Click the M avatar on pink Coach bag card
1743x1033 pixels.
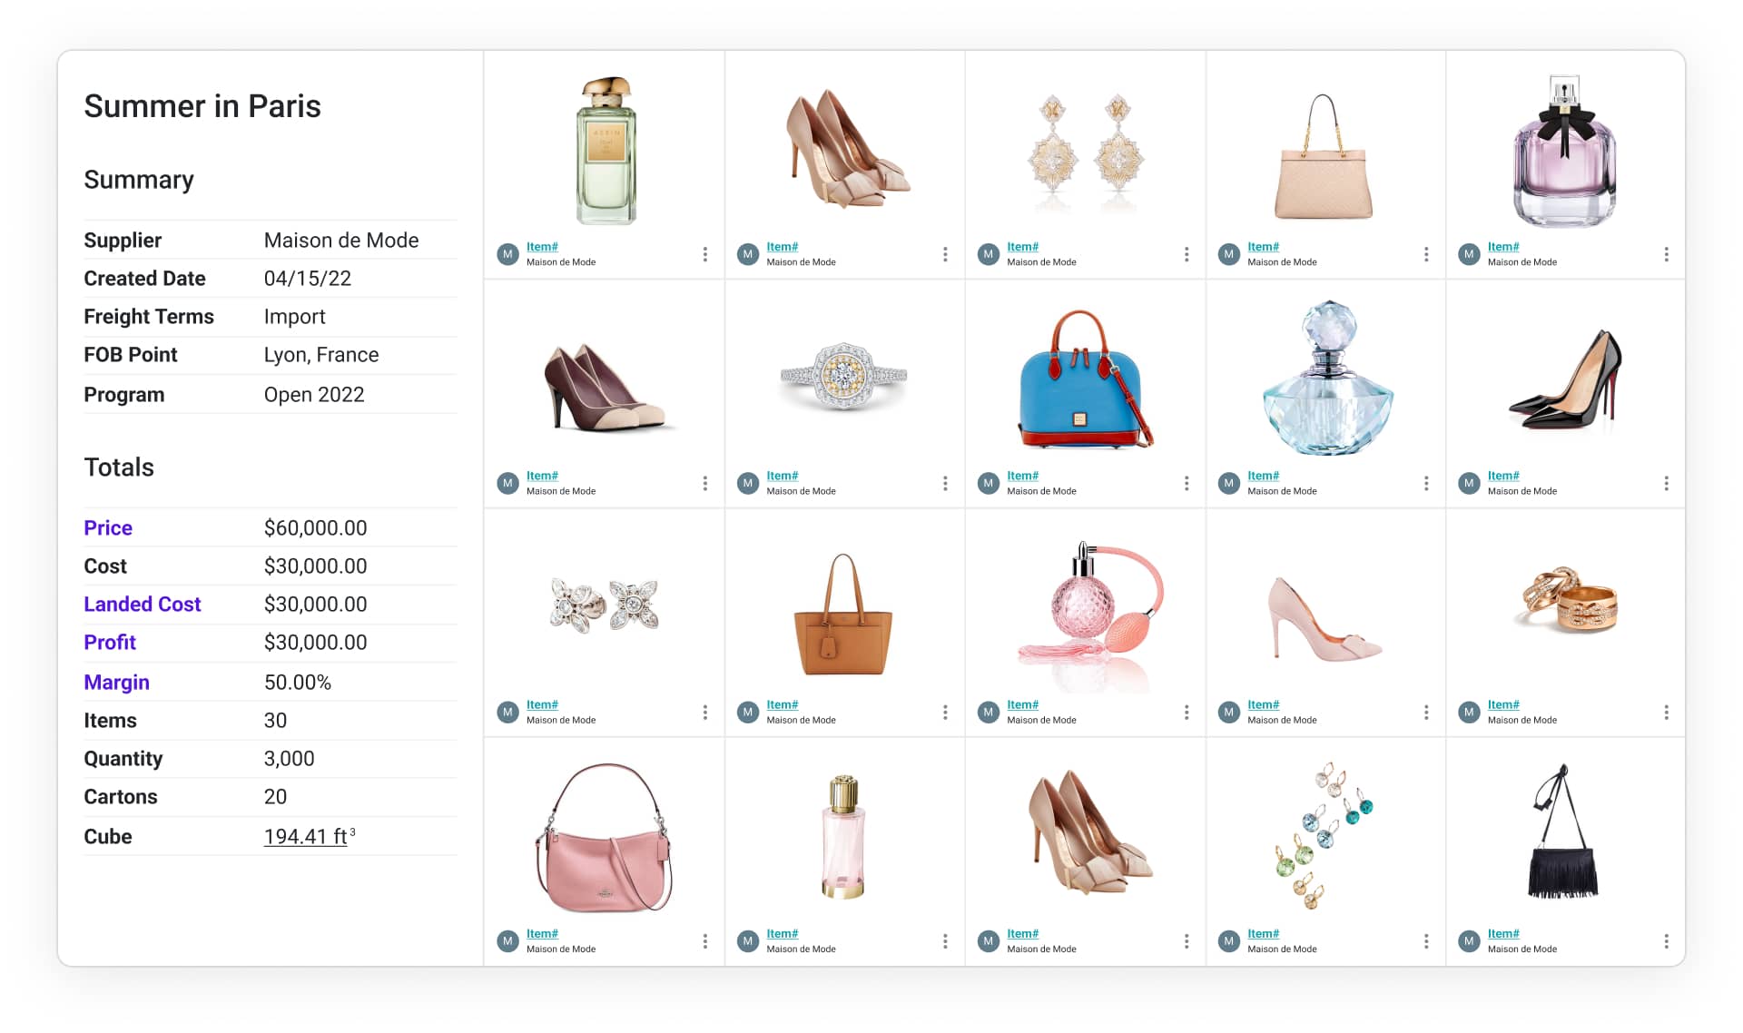507,941
